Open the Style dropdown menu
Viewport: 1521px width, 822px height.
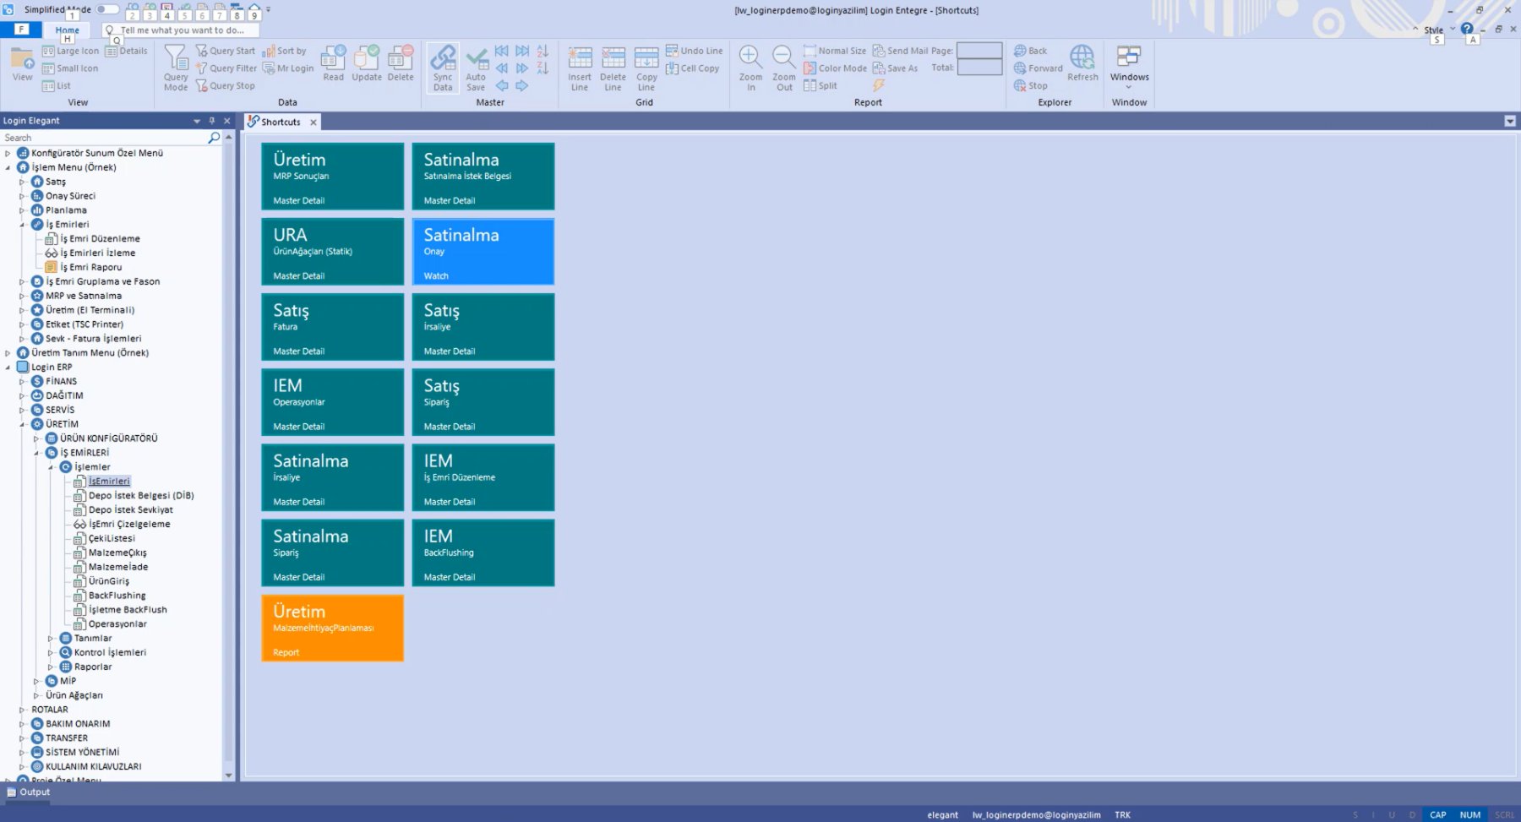(1439, 30)
